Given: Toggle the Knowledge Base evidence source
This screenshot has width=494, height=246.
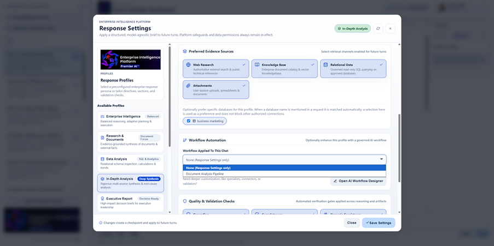Looking at the screenshot, I should [x=284, y=69].
